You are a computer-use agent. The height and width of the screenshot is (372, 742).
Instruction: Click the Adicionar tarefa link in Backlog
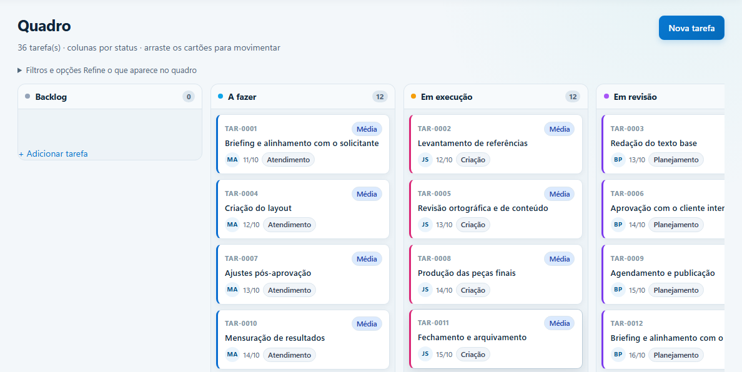(53, 154)
